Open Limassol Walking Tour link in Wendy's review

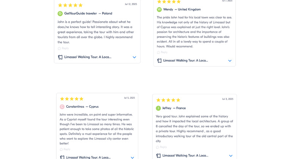[185, 61]
